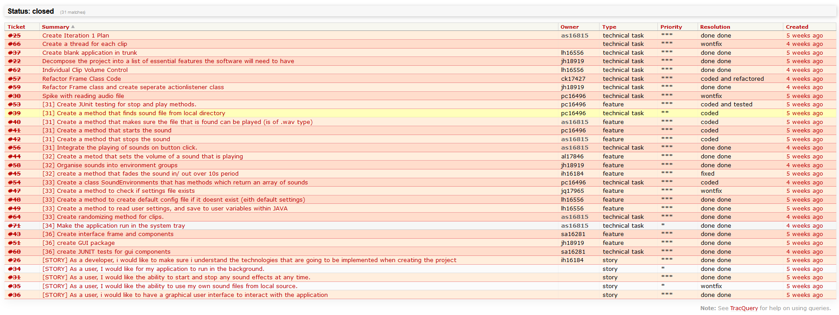Sort tickets by Created column
The image size is (839, 315).
(x=797, y=27)
